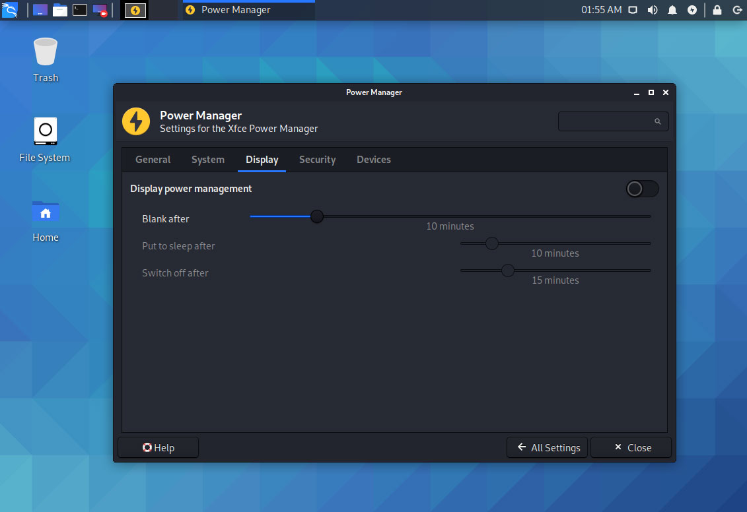Open the Home folder desktop icon
The height and width of the screenshot is (512, 747).
click(x=46, y=221)
